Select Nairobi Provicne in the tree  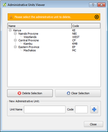pos(28,34)
